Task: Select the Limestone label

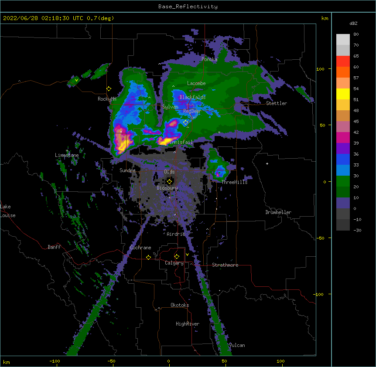Action: point(67,155)
